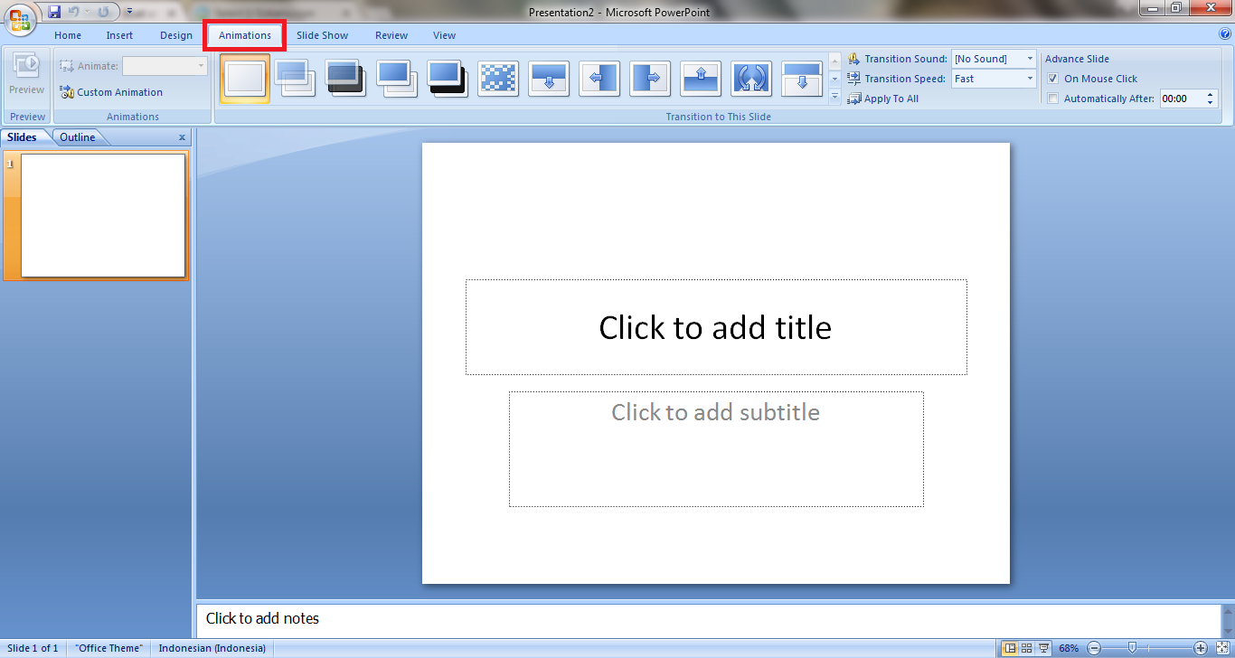Open the View ribbon tab
This screenshot has width=1235, height=658.
coord(445,35)
